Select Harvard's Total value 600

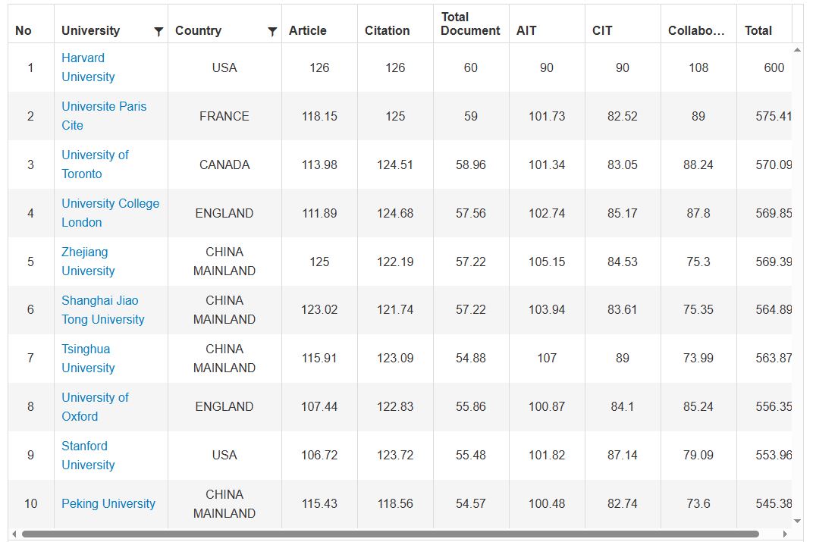pos(774,67)
